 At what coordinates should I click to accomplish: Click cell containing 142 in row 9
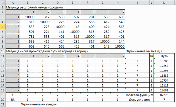point(102,46)
